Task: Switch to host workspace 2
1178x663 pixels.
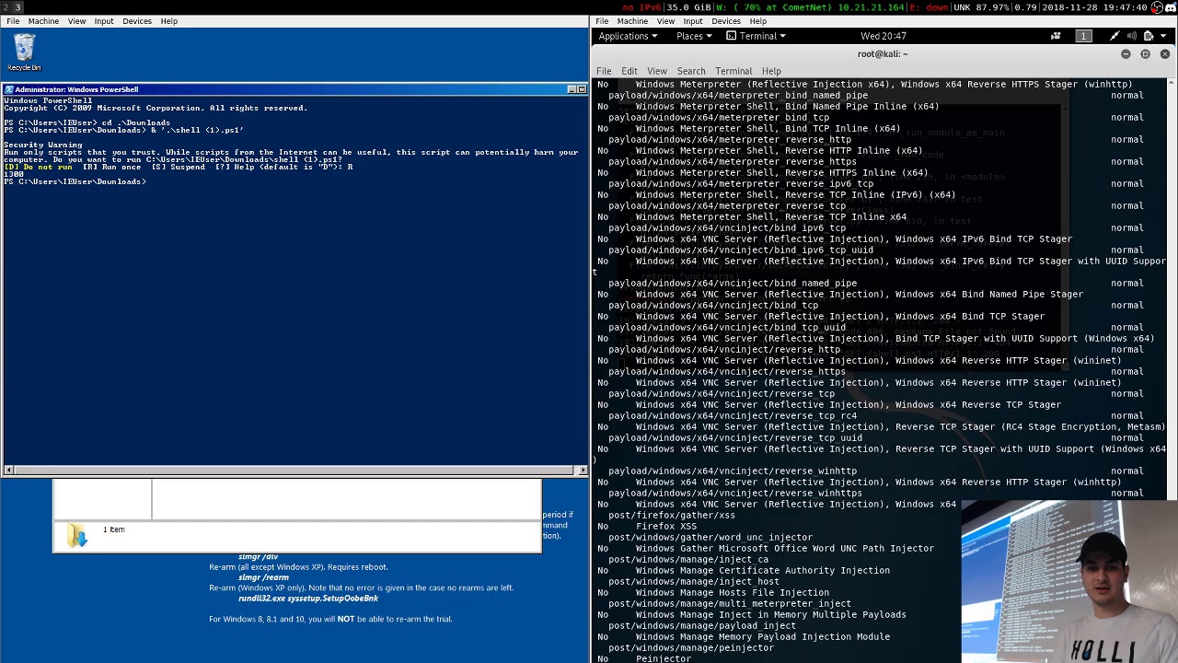Action: tap(6, 7)
